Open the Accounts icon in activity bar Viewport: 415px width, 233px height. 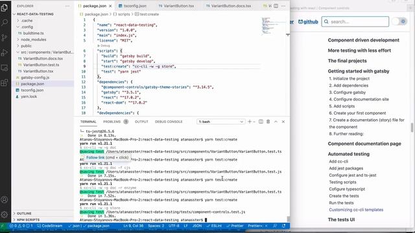[x=5, y=200]
